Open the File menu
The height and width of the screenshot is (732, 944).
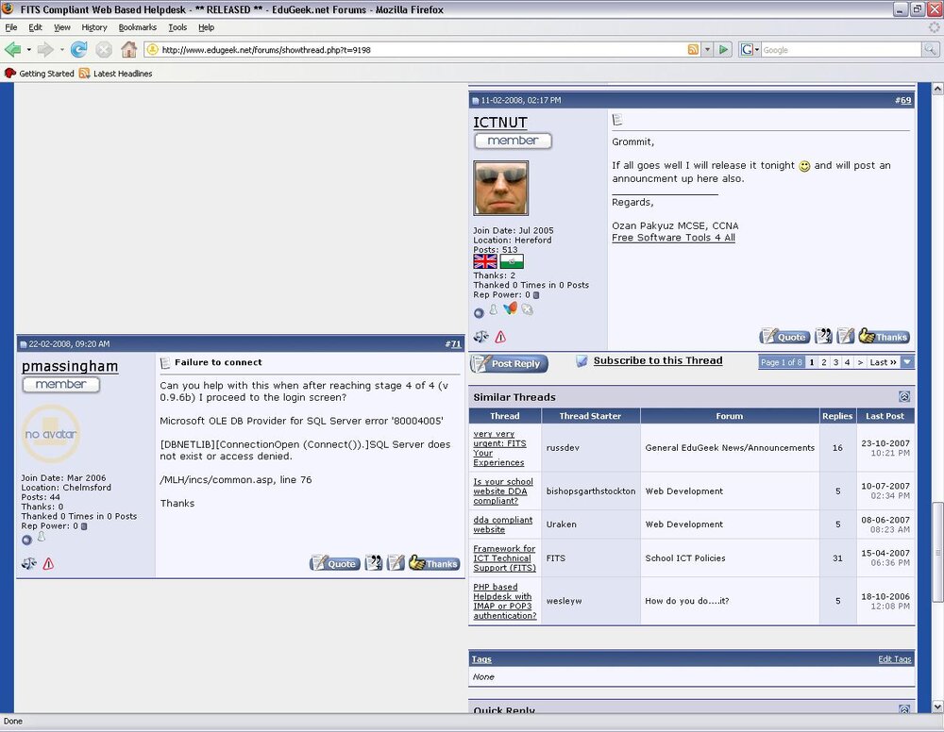[11, 27]
